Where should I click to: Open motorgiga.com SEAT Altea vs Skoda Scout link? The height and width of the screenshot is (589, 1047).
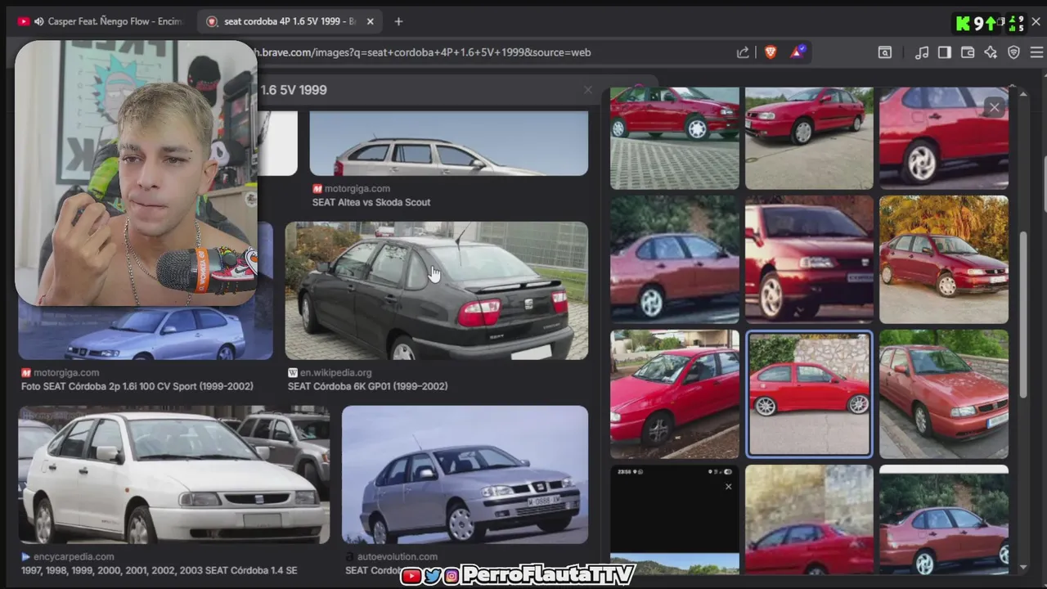coord(371,202)
